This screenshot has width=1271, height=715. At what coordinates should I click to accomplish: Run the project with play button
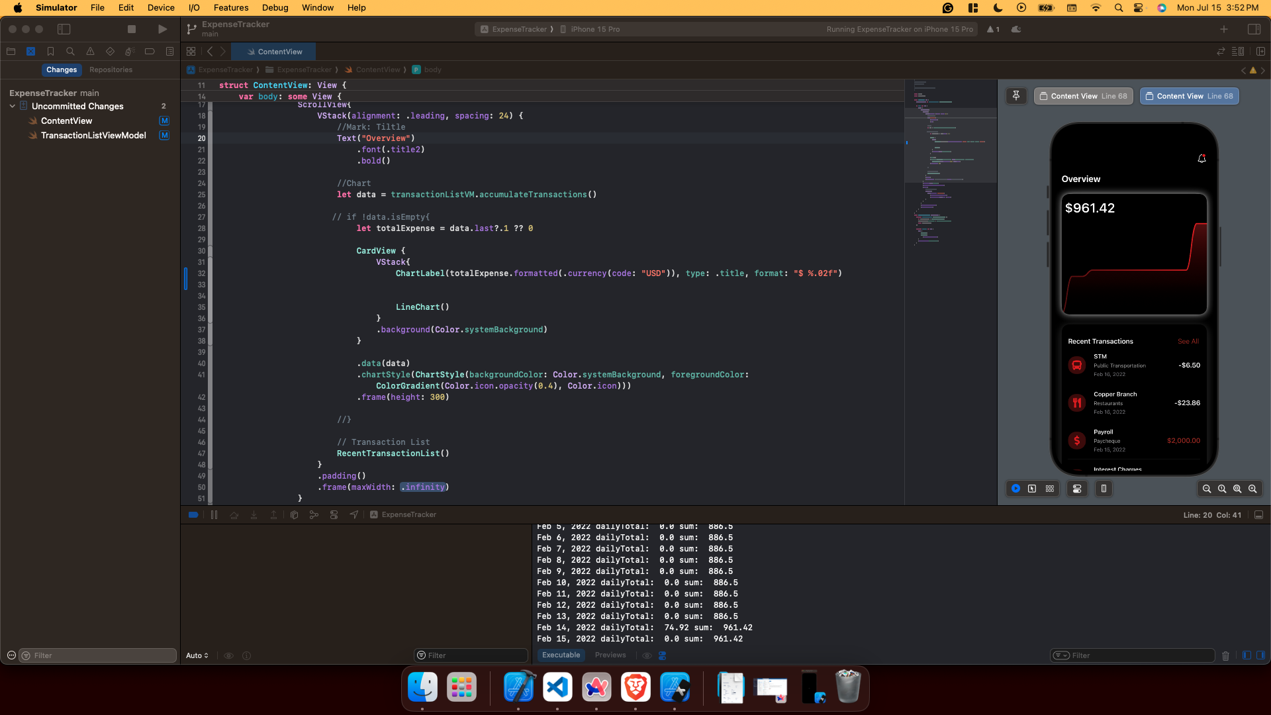pyautogui.click(x=162, y=29)
